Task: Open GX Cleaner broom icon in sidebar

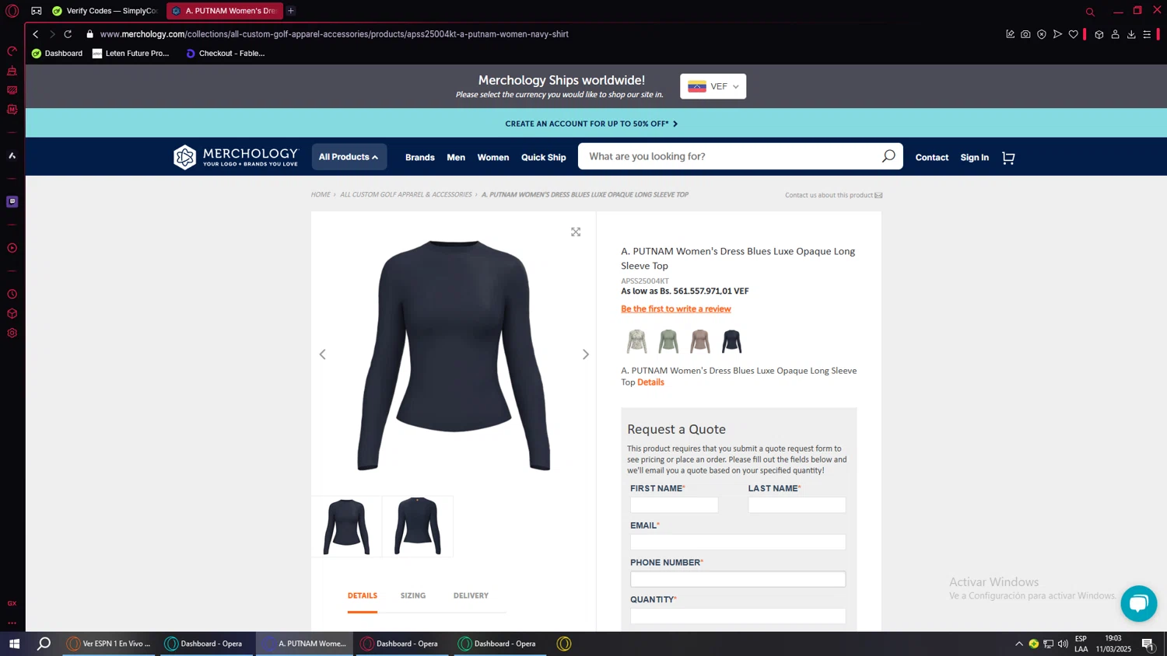Action: click(12, 71)
